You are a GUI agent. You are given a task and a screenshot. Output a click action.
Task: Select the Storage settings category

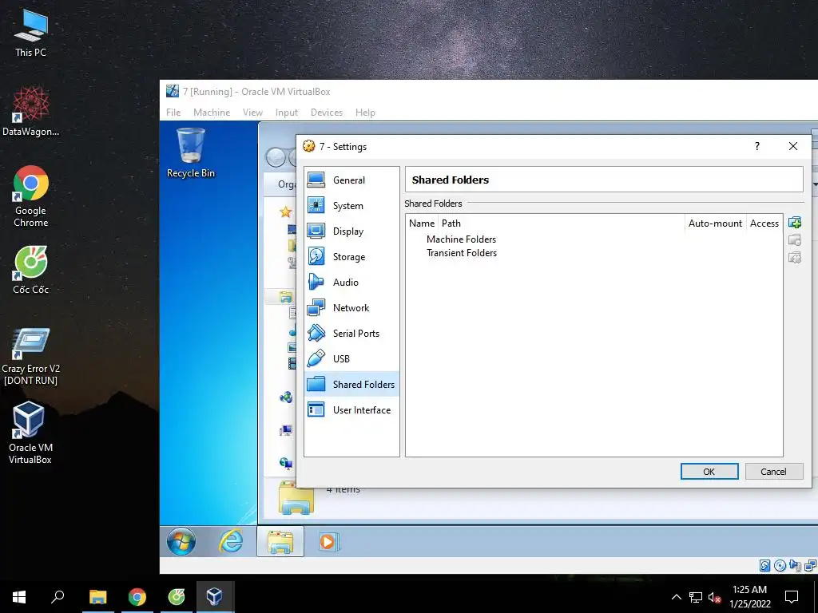[351, 256]
